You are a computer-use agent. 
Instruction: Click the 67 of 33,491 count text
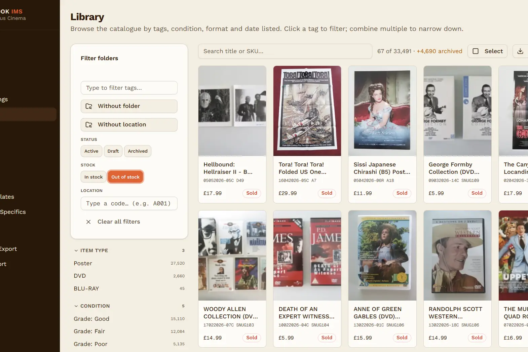394,51
